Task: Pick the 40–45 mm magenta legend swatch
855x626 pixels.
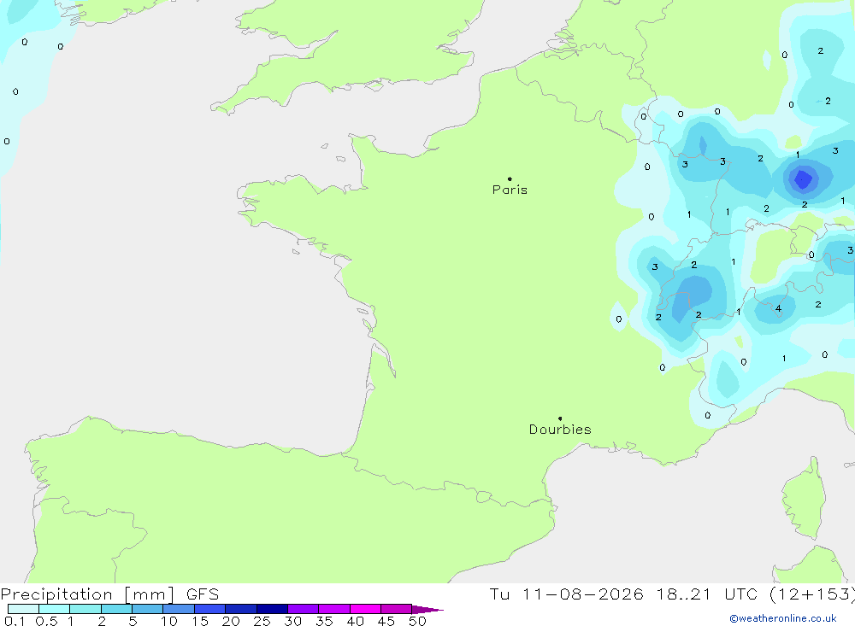Action: point(365,609)
